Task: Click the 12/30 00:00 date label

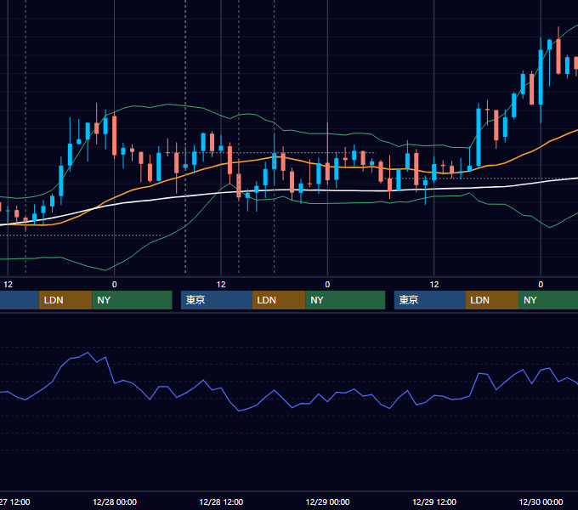Action: click(541, 501)
